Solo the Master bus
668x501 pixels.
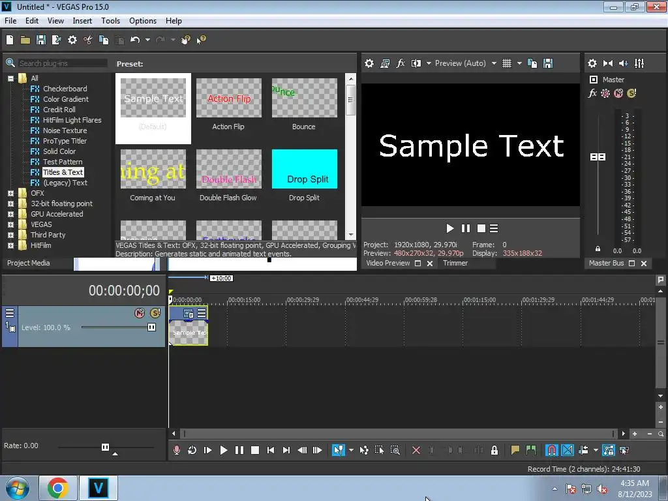[631, 93]
